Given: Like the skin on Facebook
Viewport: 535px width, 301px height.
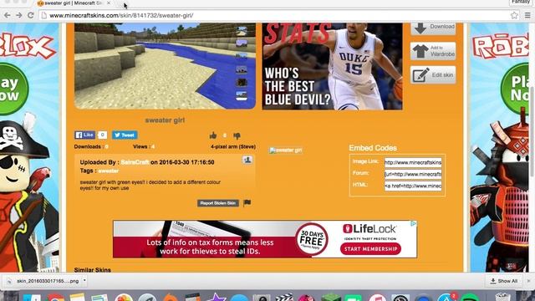Looking at the screenshot, I should pos(84,135).
